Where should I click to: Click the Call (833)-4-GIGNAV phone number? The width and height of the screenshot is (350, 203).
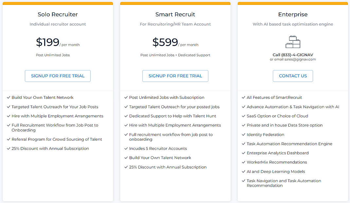pyautogui.click(x=293, y=55)
